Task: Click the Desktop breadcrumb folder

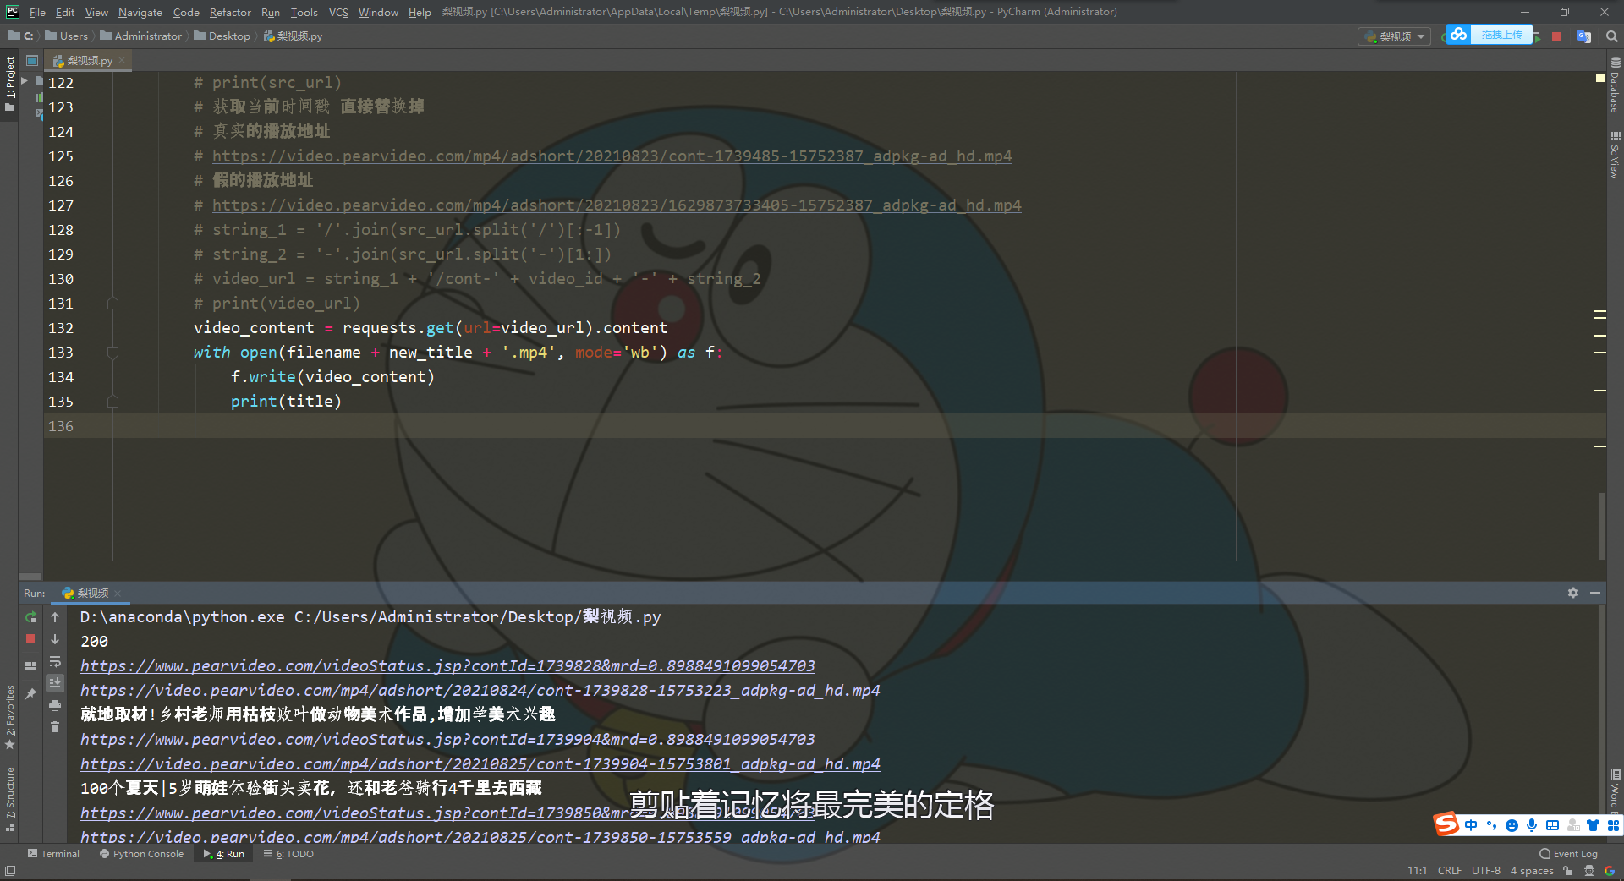Action: pos(222,36)
